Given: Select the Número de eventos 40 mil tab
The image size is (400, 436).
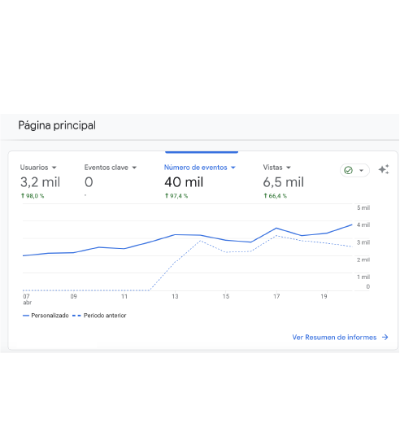Looking at the screenshot, I should click(x=200, y=181).
